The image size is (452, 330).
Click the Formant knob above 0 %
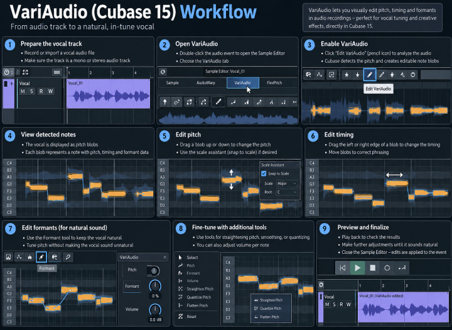pos(155,286)
